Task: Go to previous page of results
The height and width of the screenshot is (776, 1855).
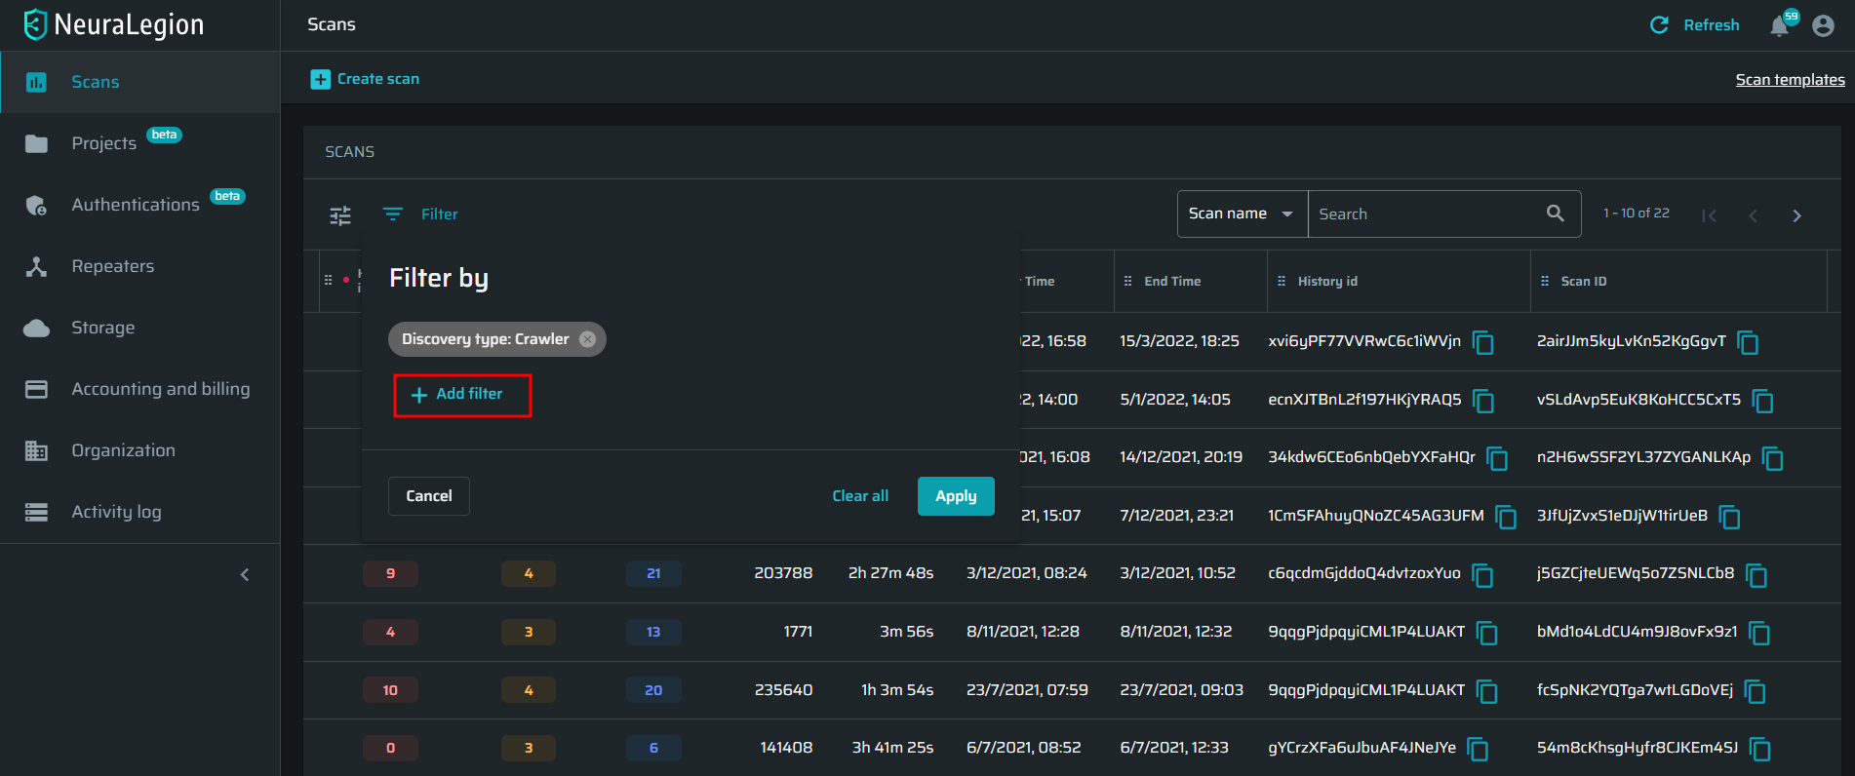Action: (x=1753, y=215)
